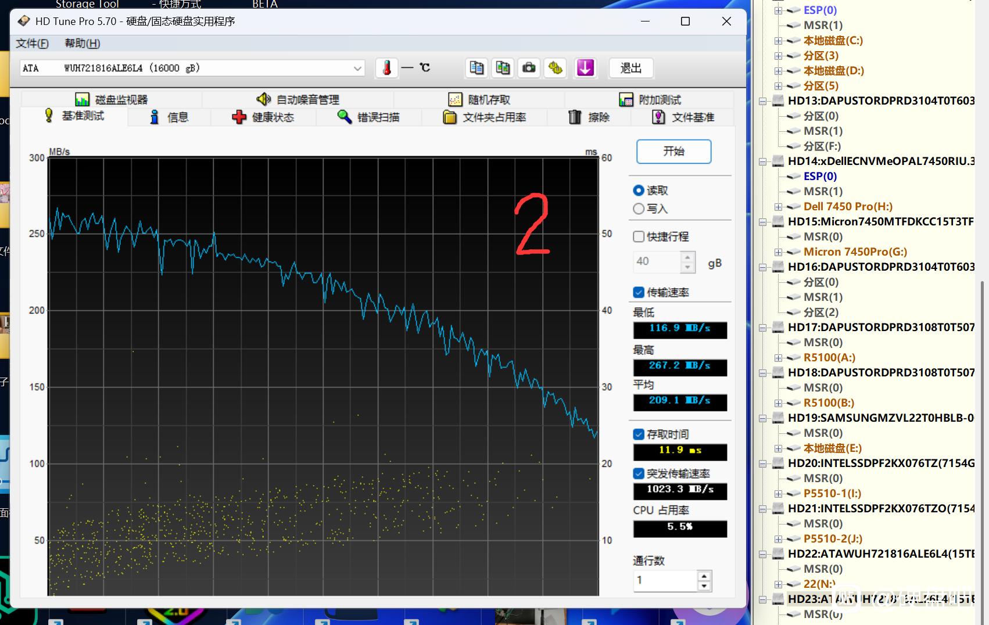Open the AAM (自动噪音管理) tab

[x=298, y=99]
